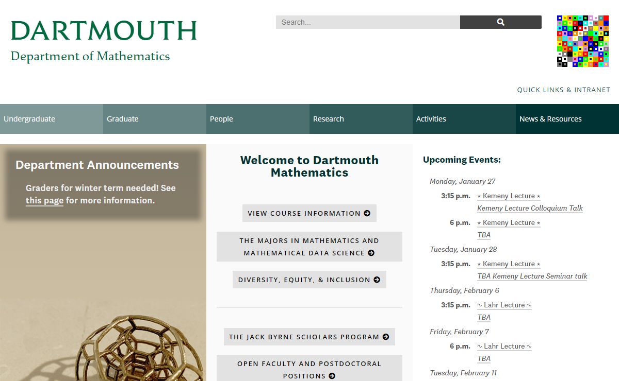Image resolution: width=619 pixels, height=381 pixels.
Task: Click Diversity, Equity, & Inclusion button
Action: 309,280
